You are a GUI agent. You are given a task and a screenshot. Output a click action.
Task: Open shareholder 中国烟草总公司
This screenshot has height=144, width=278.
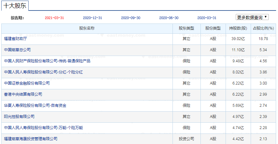point(17,50)
